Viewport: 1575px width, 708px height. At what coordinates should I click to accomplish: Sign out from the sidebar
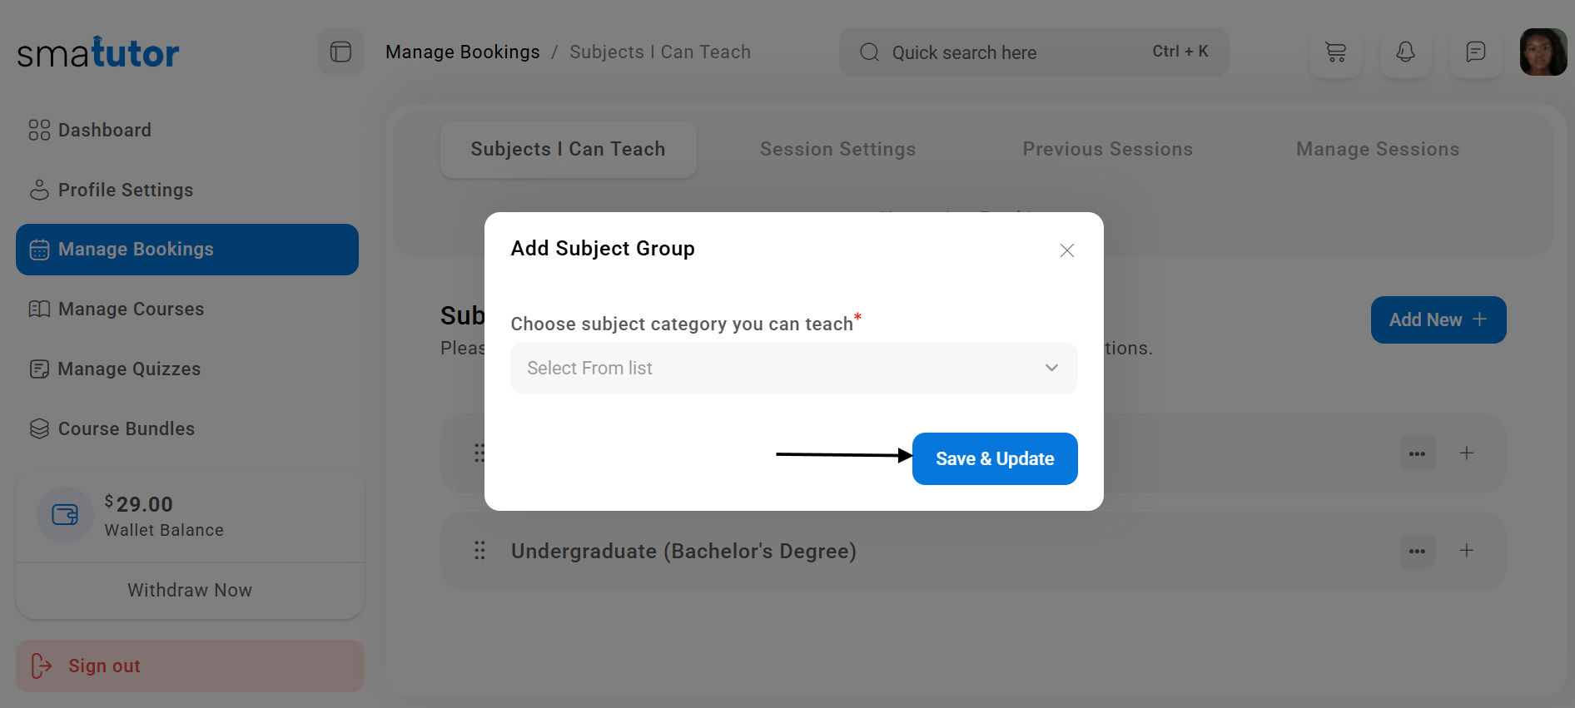[105, 666]
